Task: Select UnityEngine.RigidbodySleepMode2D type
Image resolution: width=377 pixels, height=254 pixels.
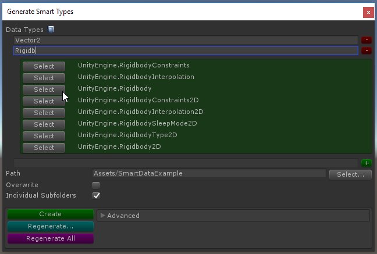Action: pos(44,124)
